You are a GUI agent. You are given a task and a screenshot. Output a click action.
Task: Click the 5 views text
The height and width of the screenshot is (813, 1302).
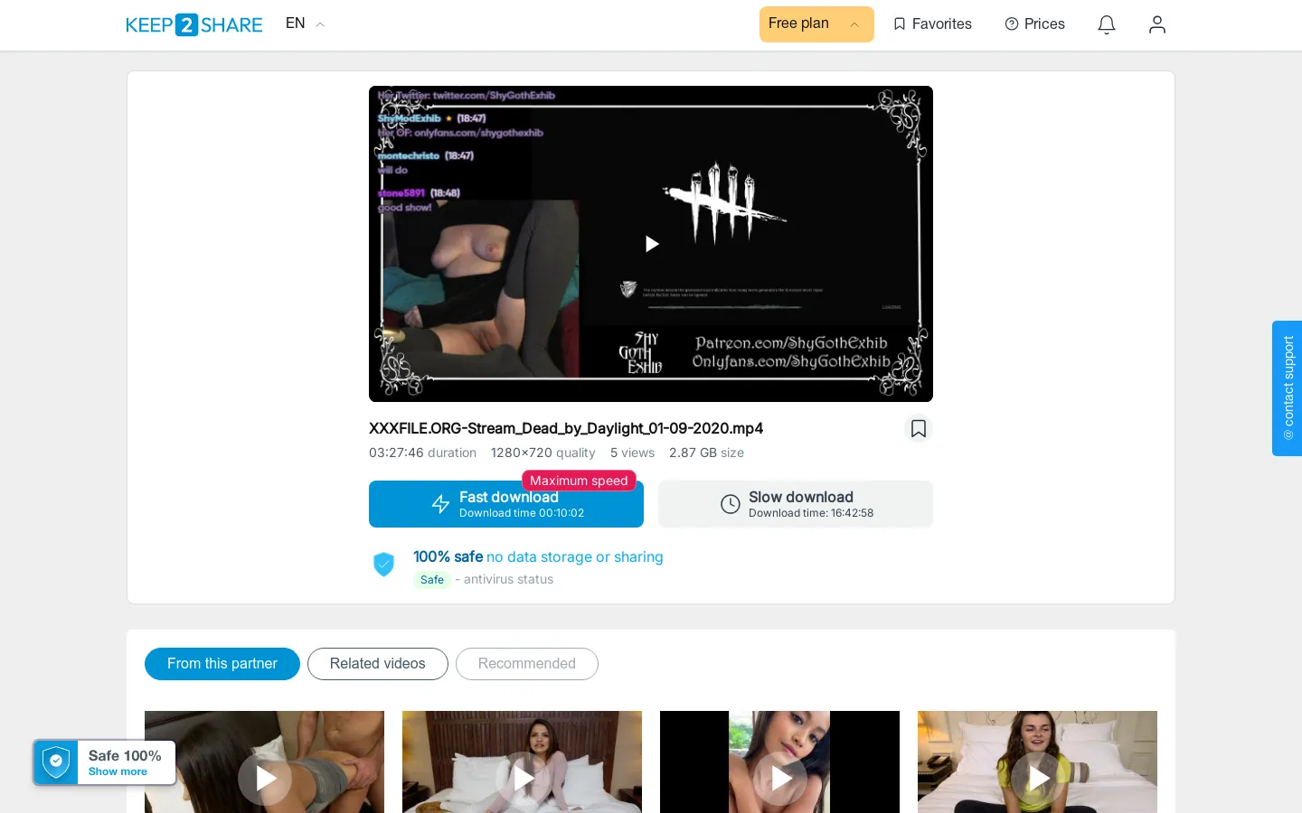click(632, 453)
